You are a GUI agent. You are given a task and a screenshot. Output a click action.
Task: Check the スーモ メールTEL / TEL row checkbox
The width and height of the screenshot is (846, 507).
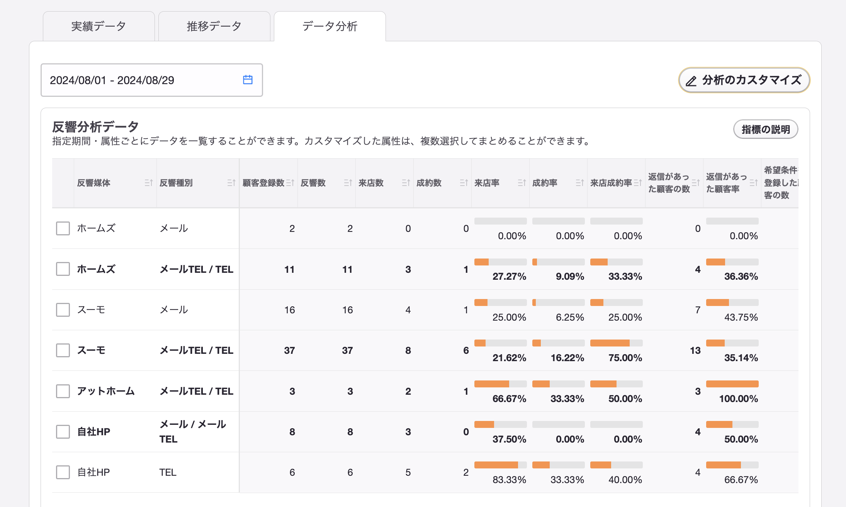coord(63,350)
